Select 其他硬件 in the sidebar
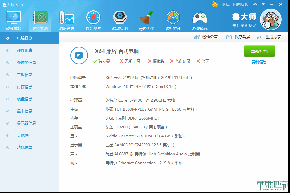This screenshot has width=290, height=193. click(30, 135)
